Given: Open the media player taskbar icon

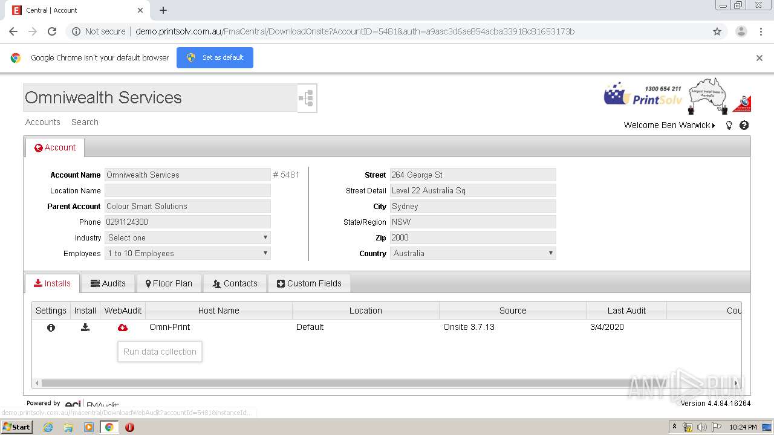Looking at the screenshot, I should 89,427.
